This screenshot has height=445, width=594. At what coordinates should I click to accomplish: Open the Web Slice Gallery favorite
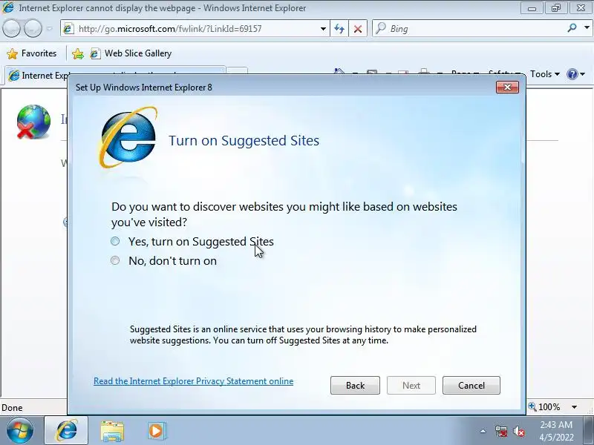131,53
